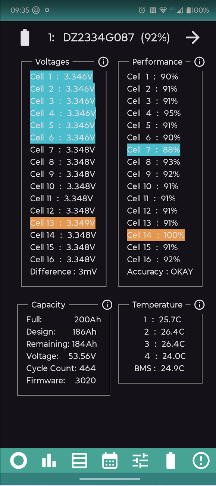This screenshot has width=216, height=486.
Task: Switch to the list view tab
Action: (79, 461)
